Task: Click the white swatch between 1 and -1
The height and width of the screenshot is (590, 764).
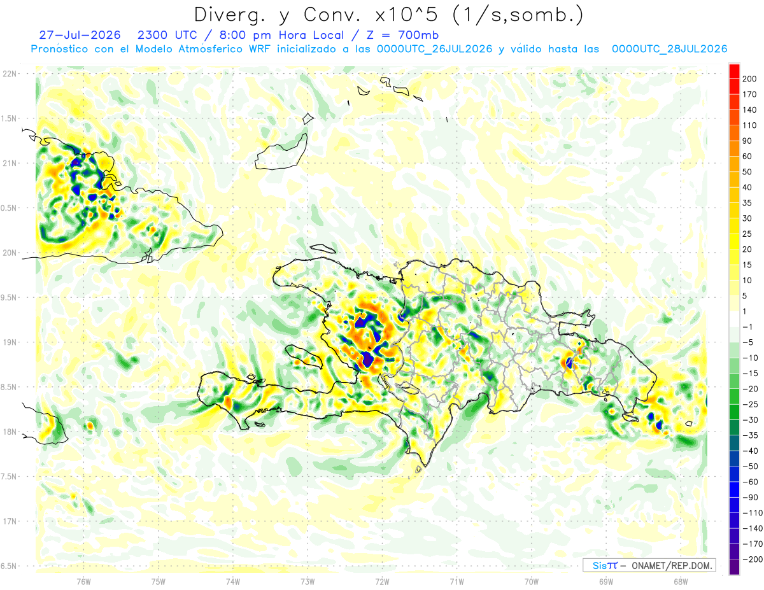Action: (x=734, y=319)
